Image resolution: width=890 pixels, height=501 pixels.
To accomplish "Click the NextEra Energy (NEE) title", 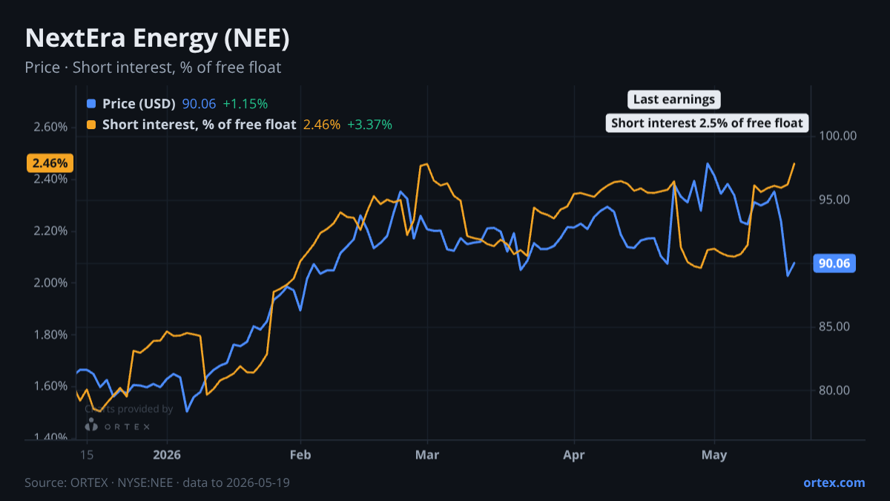I will click(x=157, y=39).
